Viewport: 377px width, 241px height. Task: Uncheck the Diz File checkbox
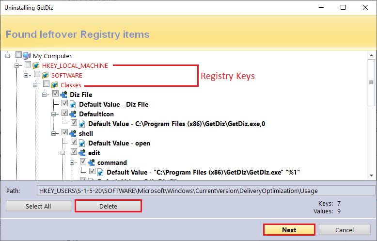pos(56,93)
